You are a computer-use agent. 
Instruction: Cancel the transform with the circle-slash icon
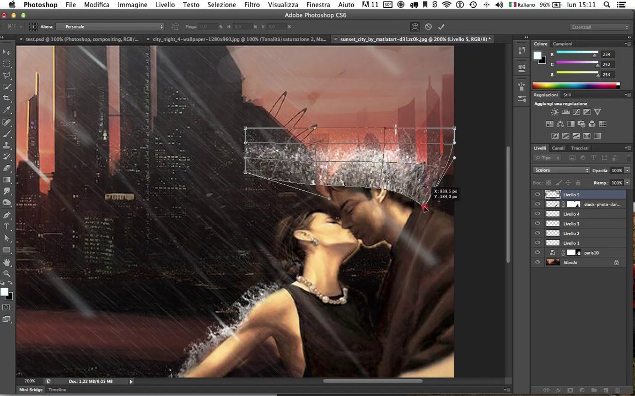[x=428, y=26]
